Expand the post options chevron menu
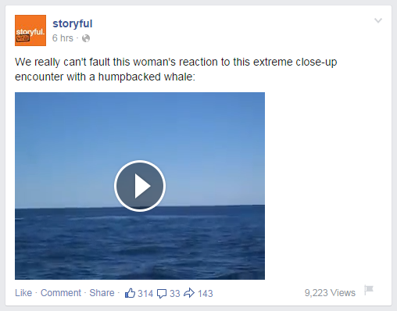397x311 pixels. tap(378, 20)
